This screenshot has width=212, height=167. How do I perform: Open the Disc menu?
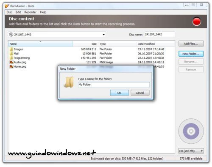pyautogui.click(x=9, y=12)
